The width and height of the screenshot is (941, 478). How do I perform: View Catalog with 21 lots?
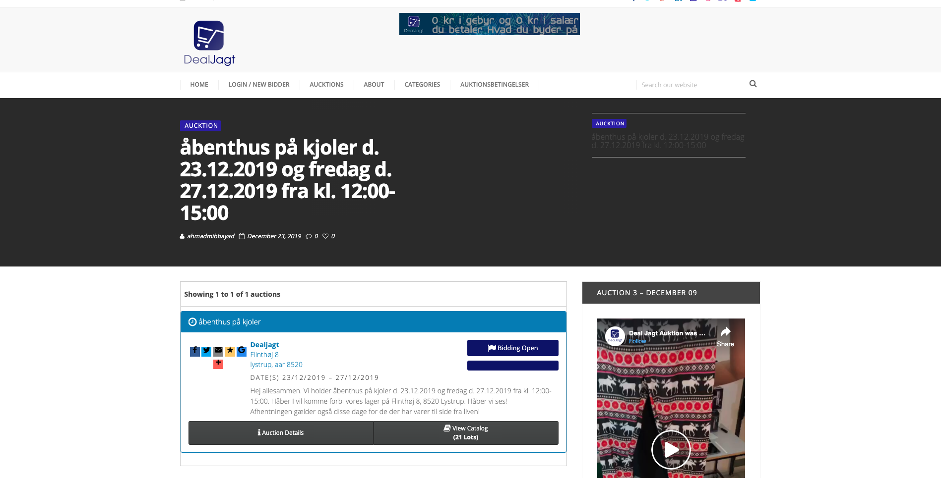[x=465, y=433]
